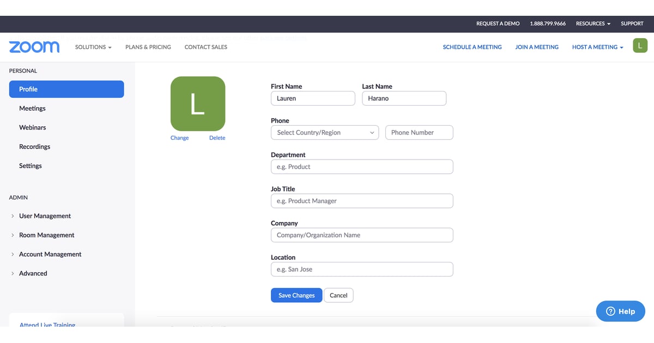
Task: Switch to the Meetings section
Action: tap(32, 108)
